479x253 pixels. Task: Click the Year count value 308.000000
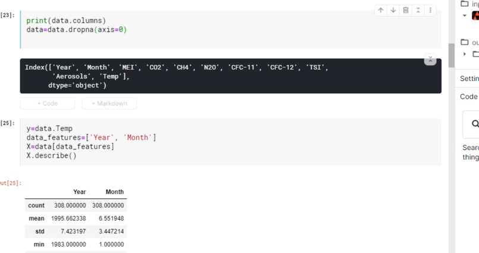click(70, 205)
